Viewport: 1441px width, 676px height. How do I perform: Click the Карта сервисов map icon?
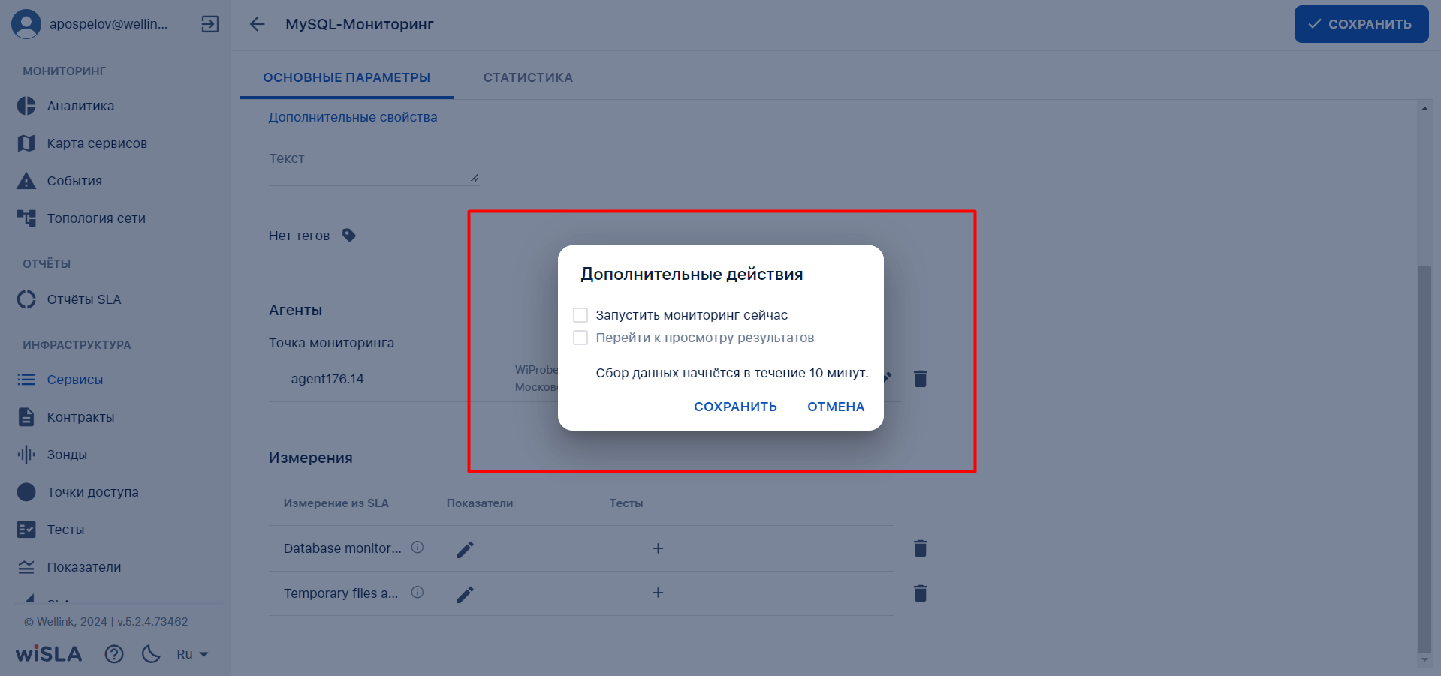click(x=26, y=143)
